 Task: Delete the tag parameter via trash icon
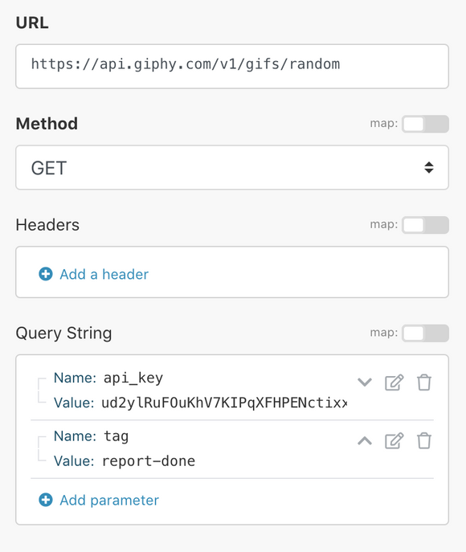pos(423,441)
